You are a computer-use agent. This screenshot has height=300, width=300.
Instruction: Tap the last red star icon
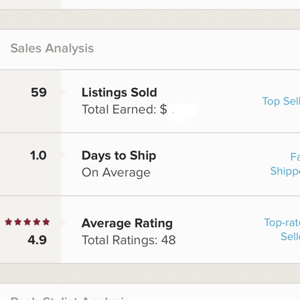click(x=46, y=222)
